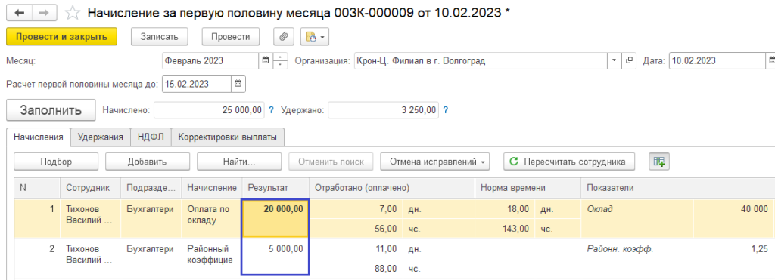
Task: Open the Организация record with open icon
Action: tap(629, 60)
